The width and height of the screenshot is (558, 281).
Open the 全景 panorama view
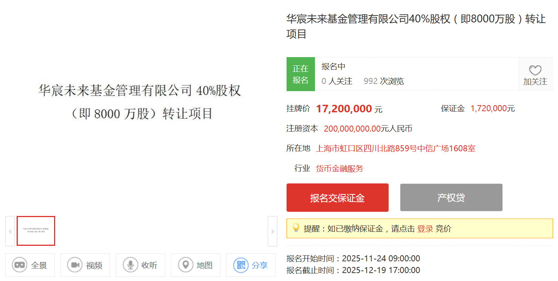(x=30, y=265)
